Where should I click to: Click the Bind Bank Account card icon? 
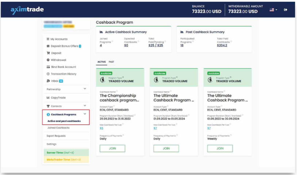(48, 67)
